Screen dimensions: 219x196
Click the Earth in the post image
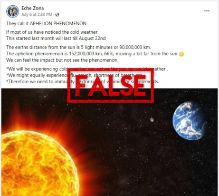189,121
